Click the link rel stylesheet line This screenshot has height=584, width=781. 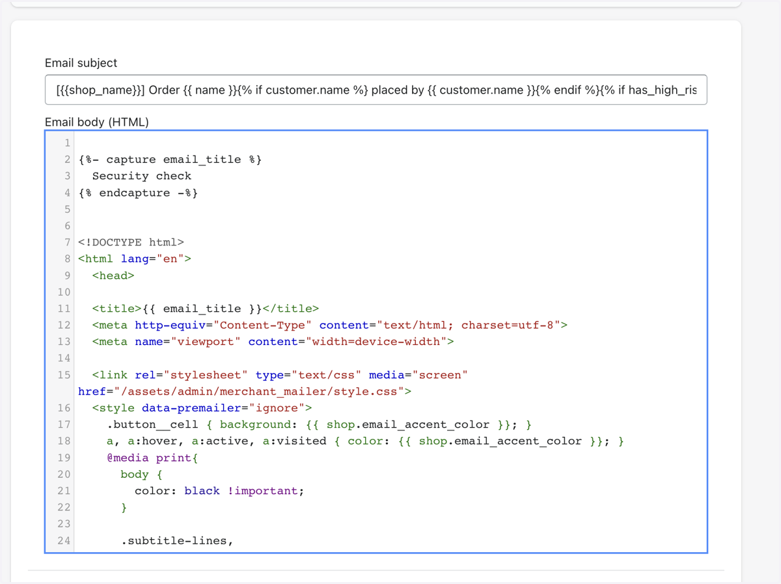click(280, 375)
